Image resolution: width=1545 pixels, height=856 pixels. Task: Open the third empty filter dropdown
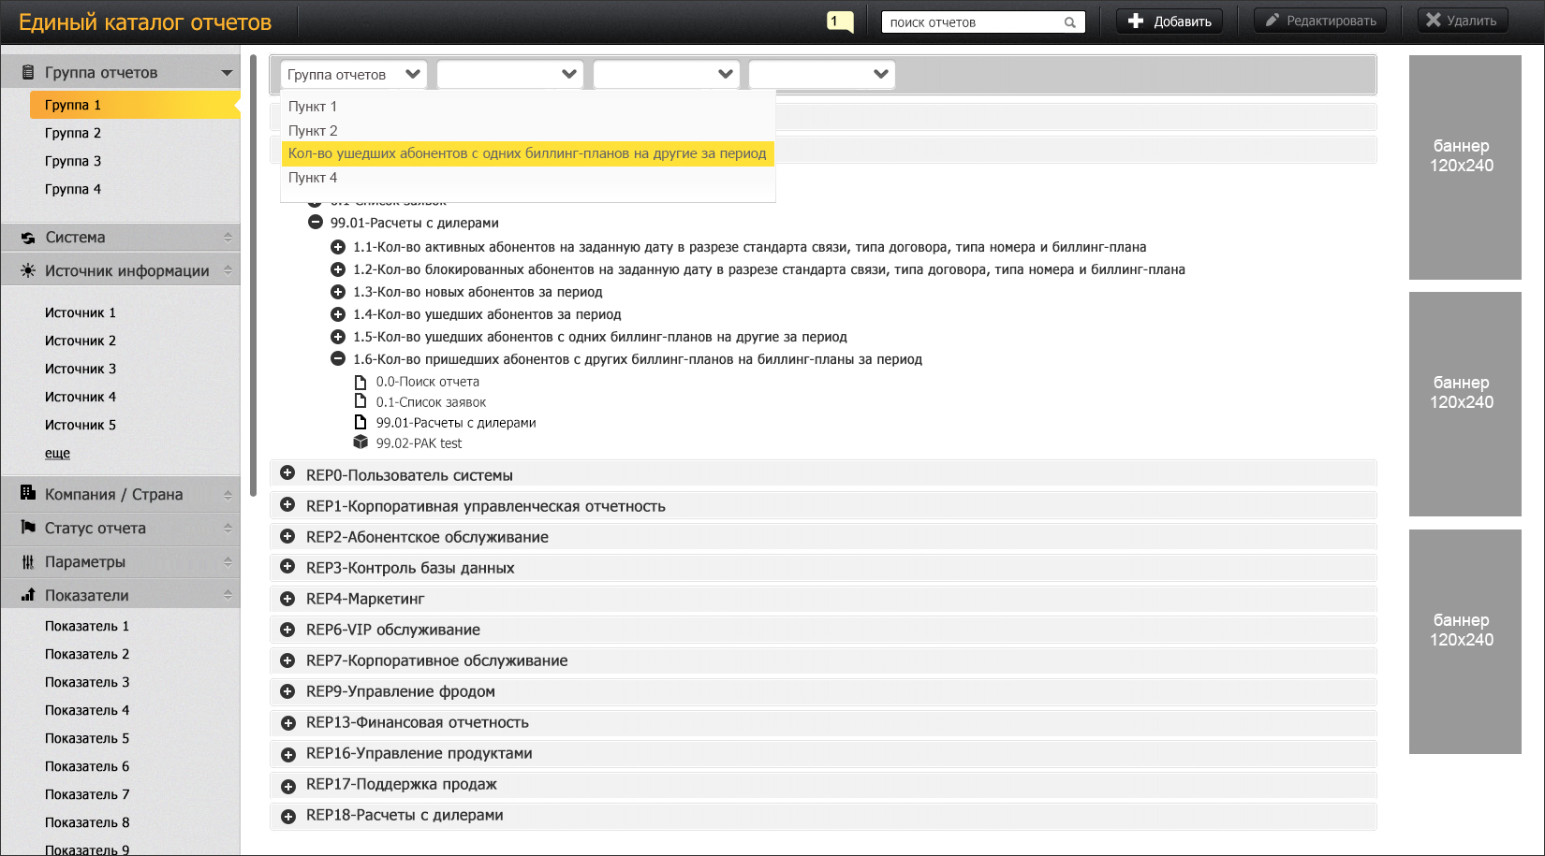pos(667,74)
